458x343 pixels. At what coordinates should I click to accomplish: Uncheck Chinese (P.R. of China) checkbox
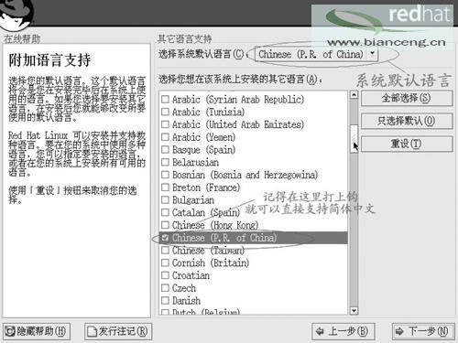point(165,238)
